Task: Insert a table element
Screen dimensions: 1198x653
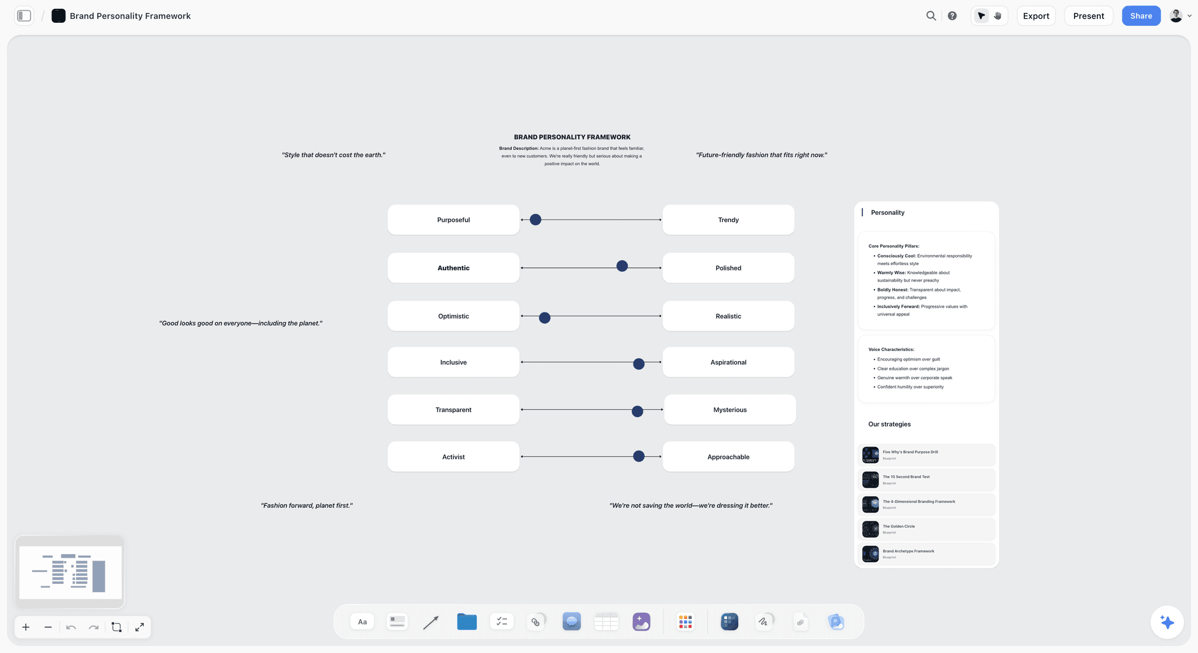Action: 607,621
